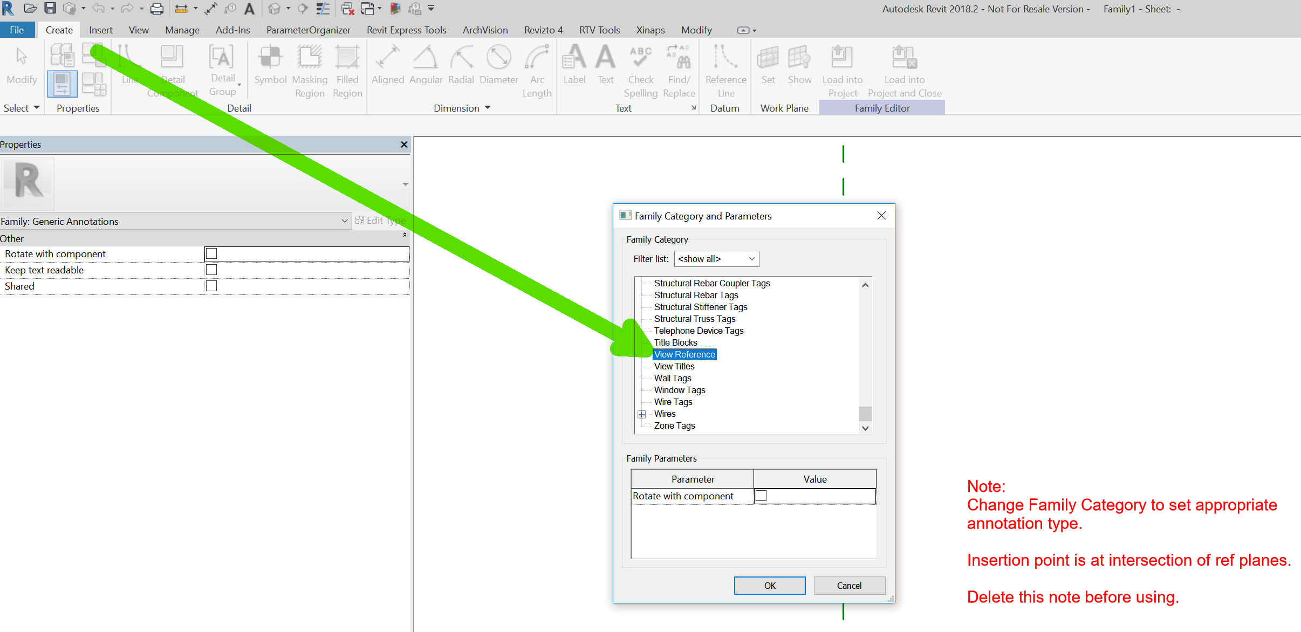Enable the Shared checkbox
Viewport: 1301px width, 632px height.
[x=211, y=286]
